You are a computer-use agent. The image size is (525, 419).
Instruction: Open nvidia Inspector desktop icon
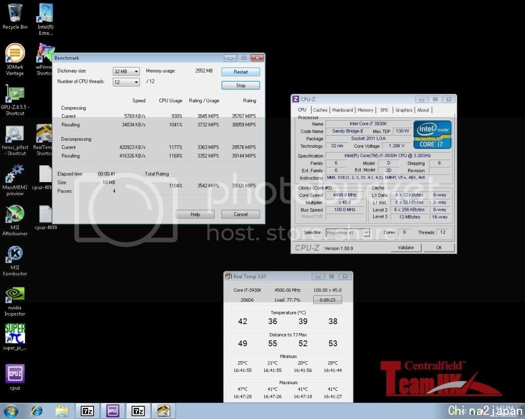15,301
